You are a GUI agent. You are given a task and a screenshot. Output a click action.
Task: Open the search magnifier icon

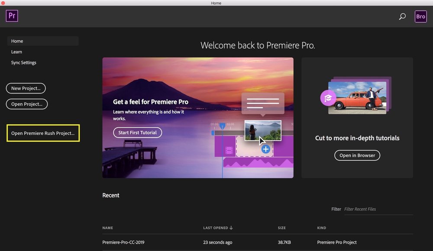pyautogui.click(x=402, y=16)
